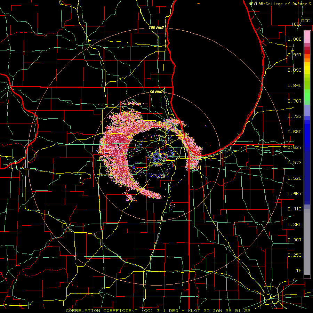Select the 0.307 scale value
The width and height of the screenshot is (313, 313).
pos(295,240)
